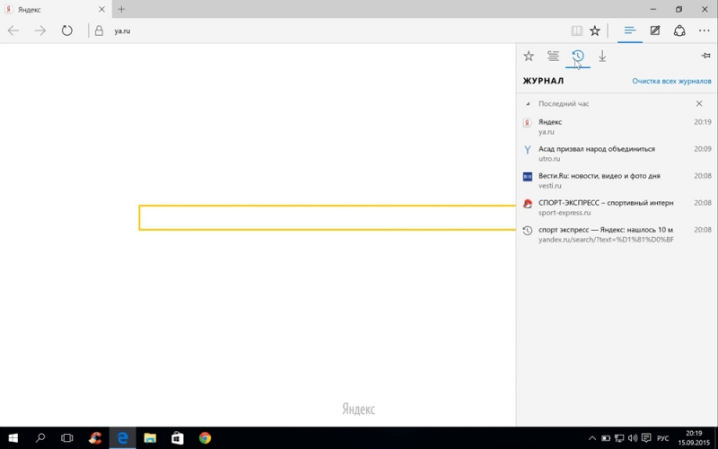The width and height of the screenshot is (718, 449).
Task: Toggle the Hub panel button
Action: click(x=630, y=31)
